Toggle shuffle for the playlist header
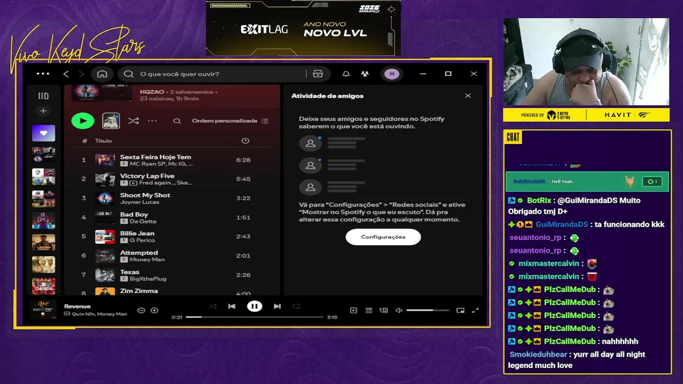Screen dimensions: 683x384 (133, 121)
